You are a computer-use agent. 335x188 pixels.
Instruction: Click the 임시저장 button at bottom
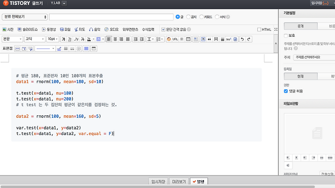158,181
